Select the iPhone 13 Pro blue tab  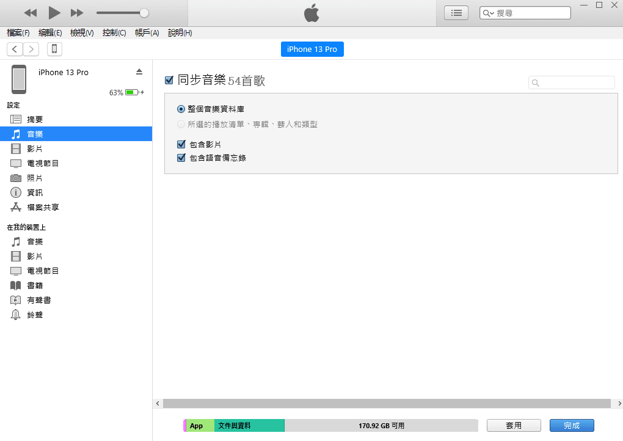click(312, 49)
